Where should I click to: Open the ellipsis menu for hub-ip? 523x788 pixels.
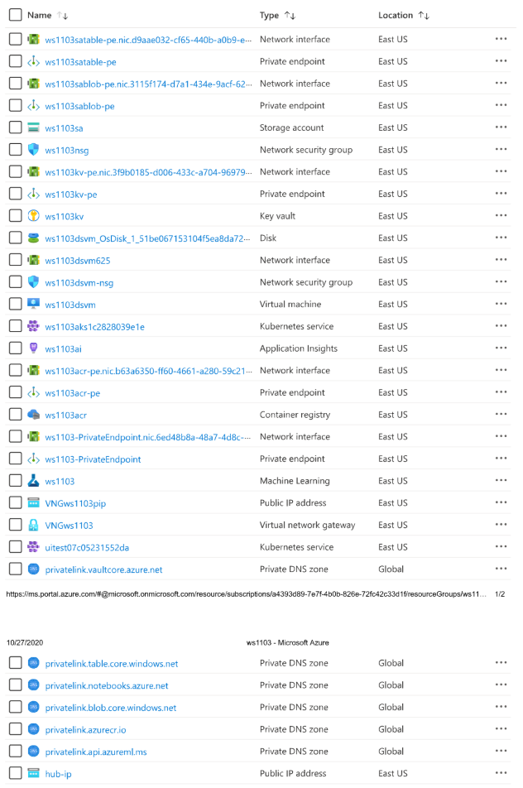[x=501, y=773]
